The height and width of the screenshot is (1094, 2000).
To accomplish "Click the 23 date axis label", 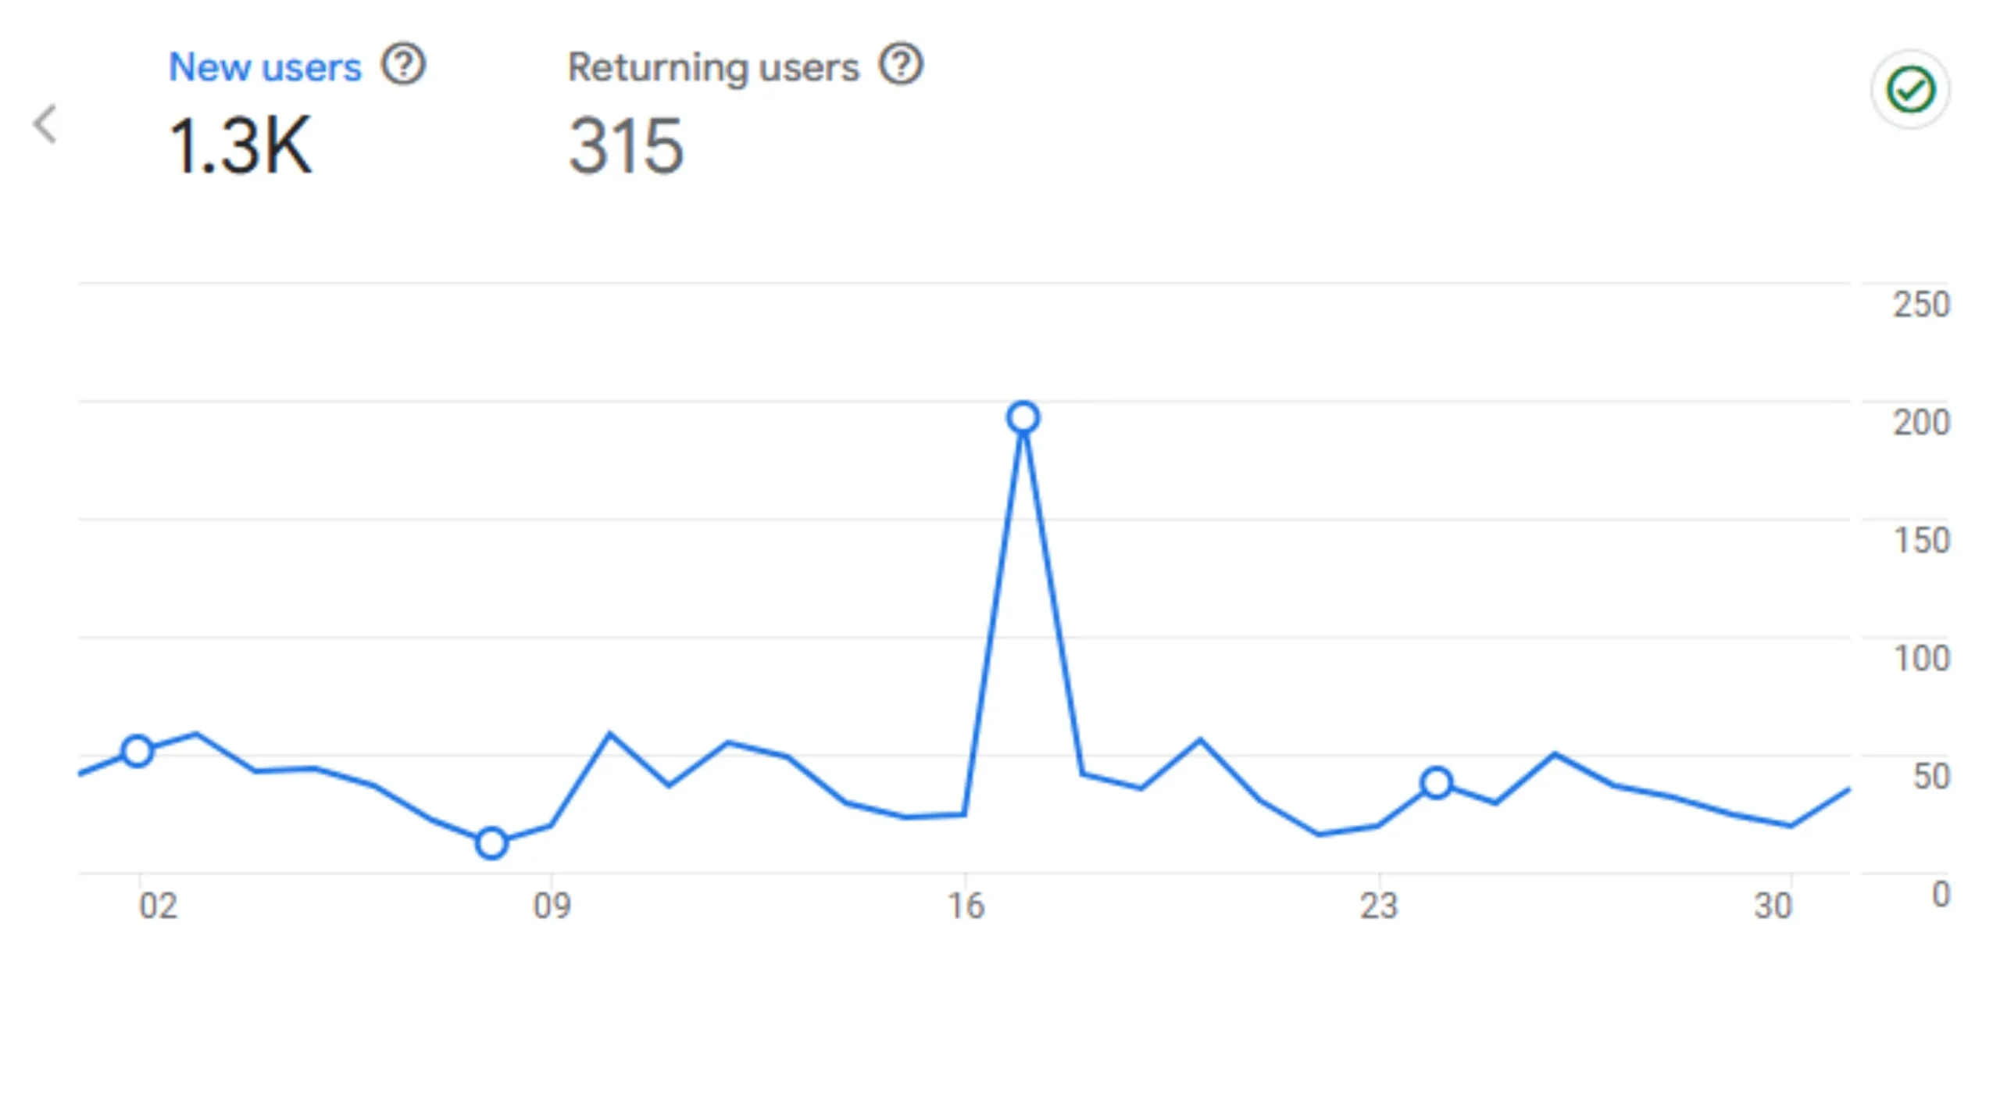I will (x=1378, y=906).
